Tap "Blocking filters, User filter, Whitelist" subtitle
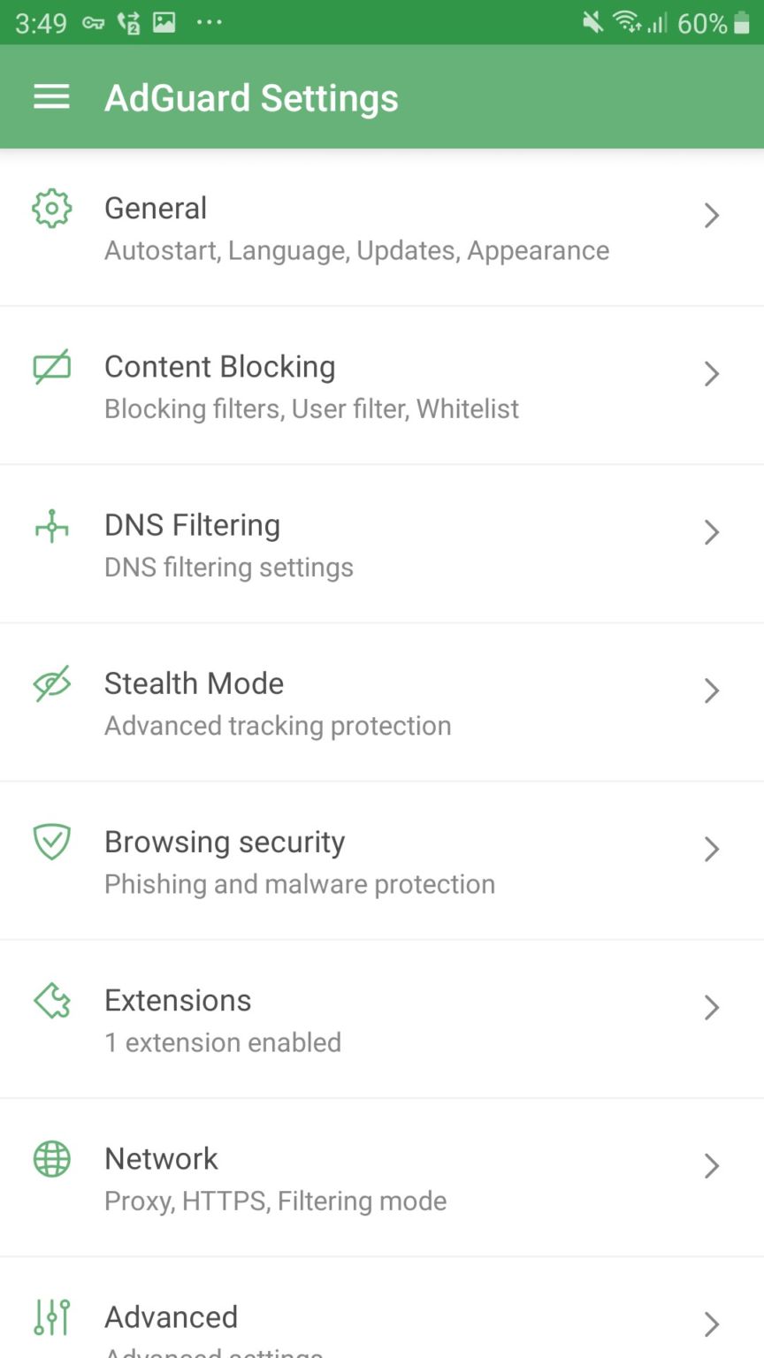 click(311, 409)
